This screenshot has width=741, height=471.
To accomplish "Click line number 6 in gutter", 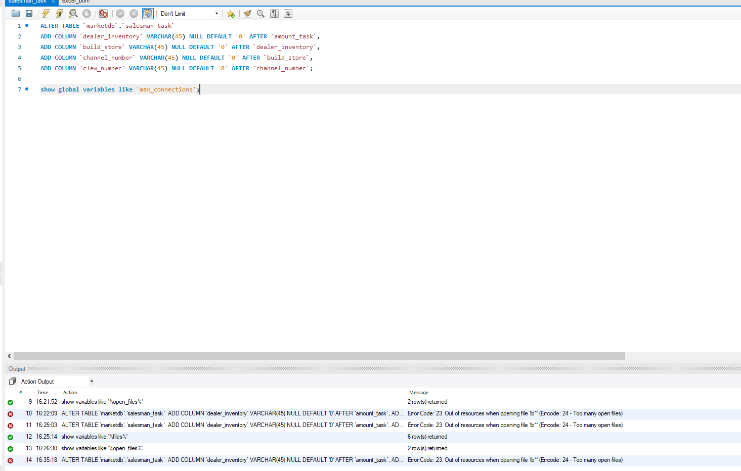I will 20,79.
